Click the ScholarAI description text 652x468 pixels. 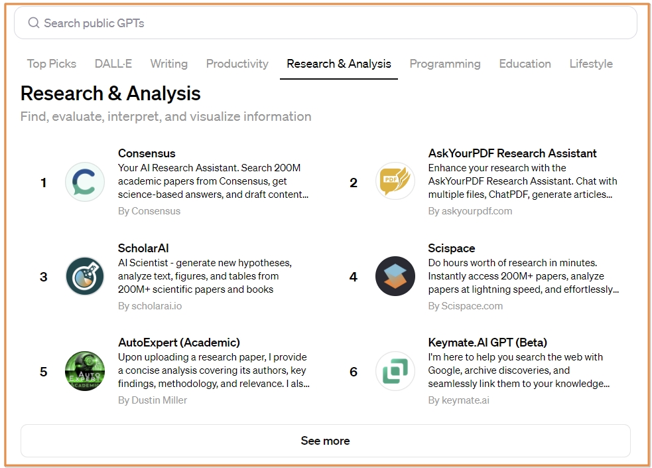(x=204, y=275)
